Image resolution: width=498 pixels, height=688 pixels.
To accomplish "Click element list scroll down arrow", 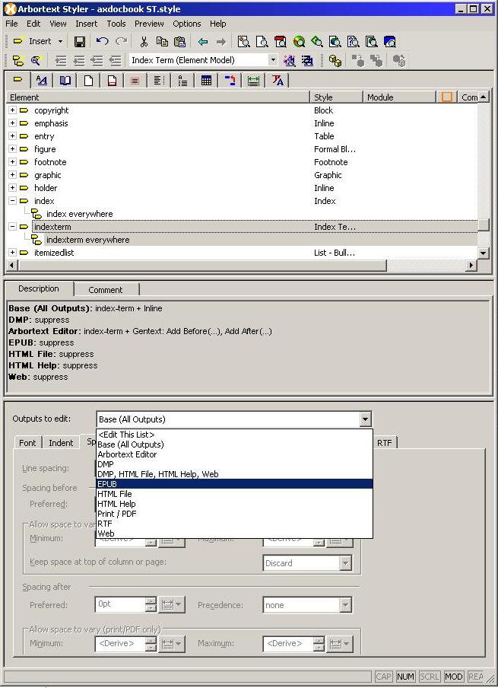I will [483, 253].
